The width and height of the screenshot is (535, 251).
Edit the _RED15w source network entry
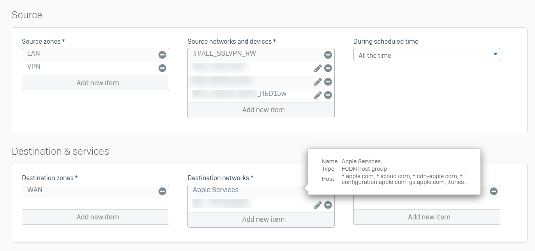point(318,95)
